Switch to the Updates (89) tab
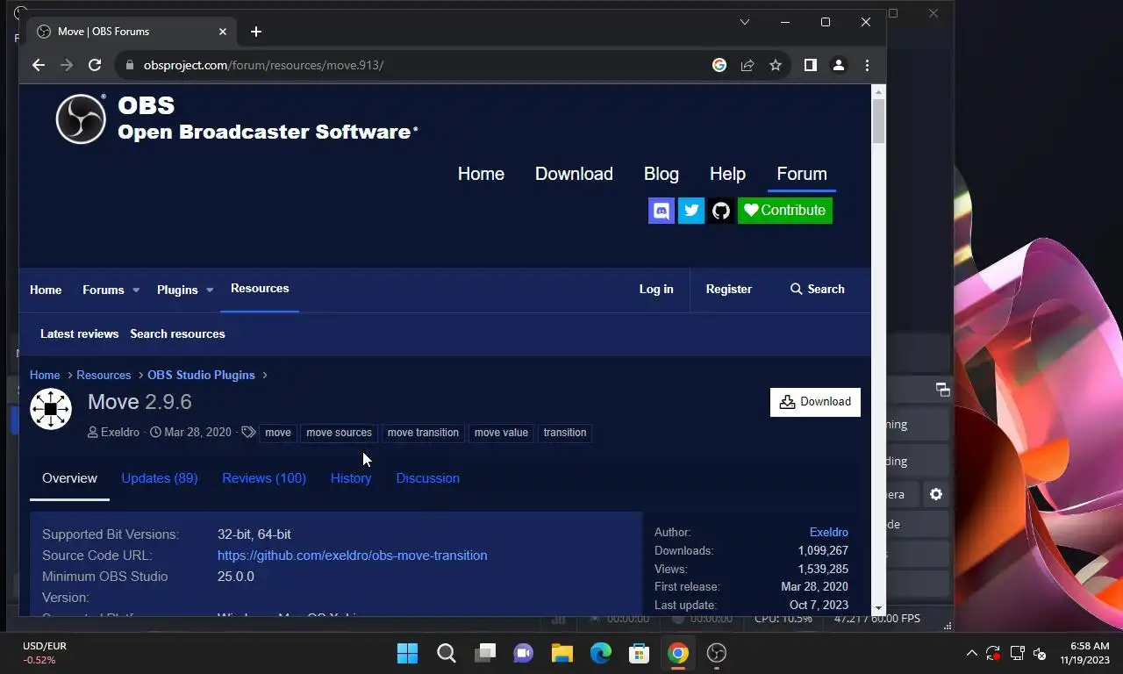 [x=160, y=478]
